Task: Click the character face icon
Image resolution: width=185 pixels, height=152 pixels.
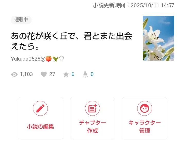Action: 144,108
